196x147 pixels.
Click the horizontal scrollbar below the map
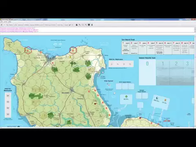pyautogui.click(x=97, y=128)
